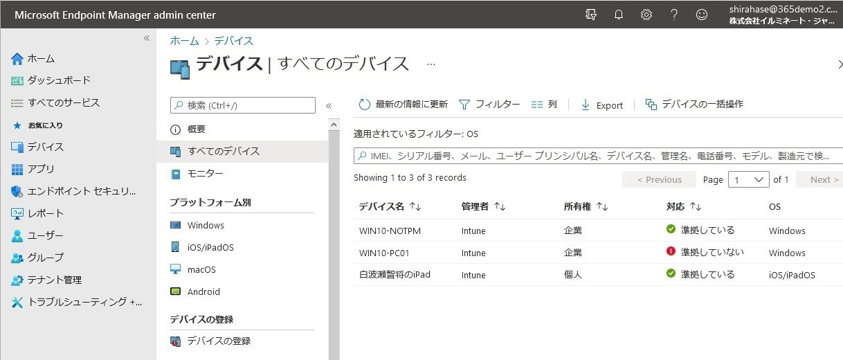Click the blade search box 検索 (Ctrl+/)
The width and height of the screenshot is (843, 360).
[243, 105]
